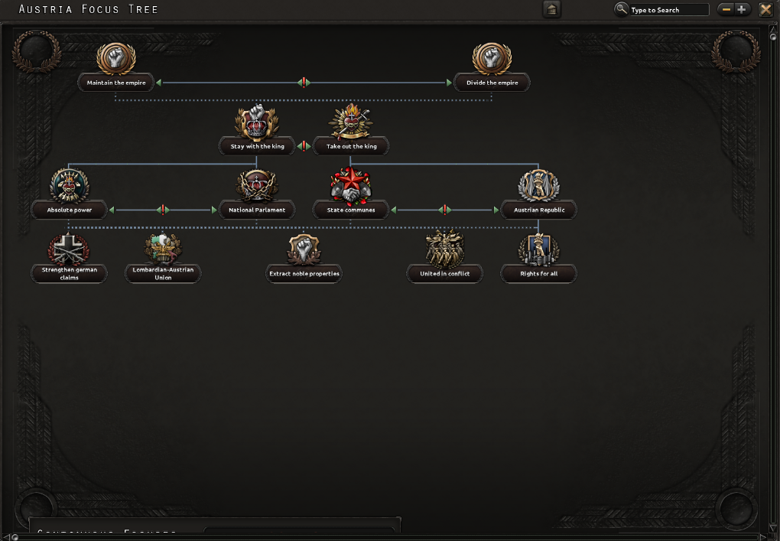Click the Strengthen german claims iron cross icon
The width and height of the screenshot is (780, 541).
tap(69, 249)
